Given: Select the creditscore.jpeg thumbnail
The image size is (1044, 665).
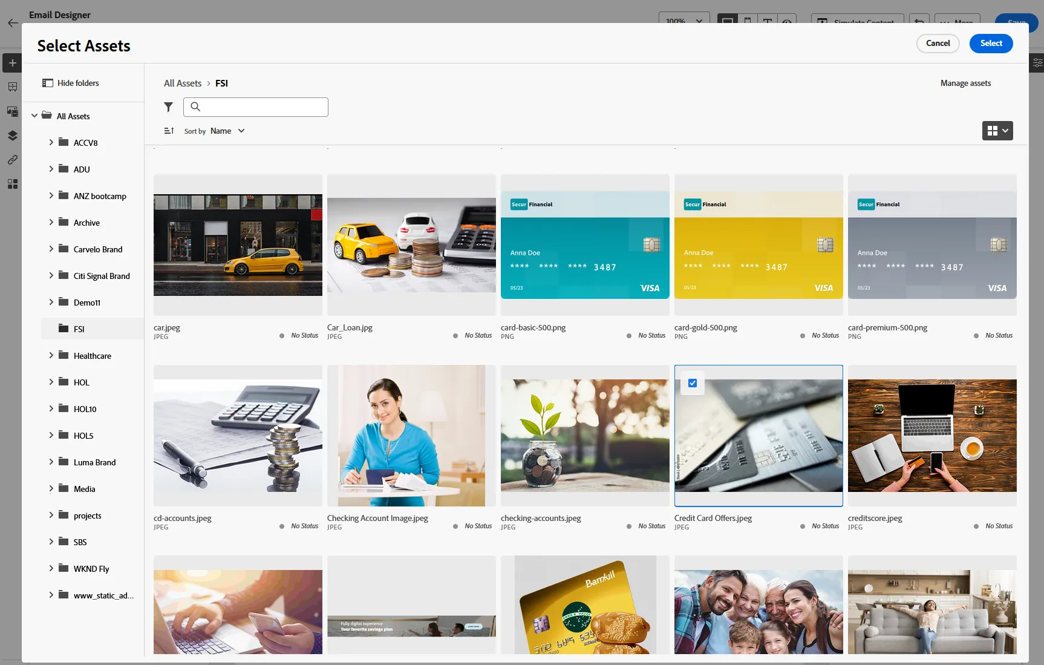Looking at the screenshot, I should tap(932, 436).
